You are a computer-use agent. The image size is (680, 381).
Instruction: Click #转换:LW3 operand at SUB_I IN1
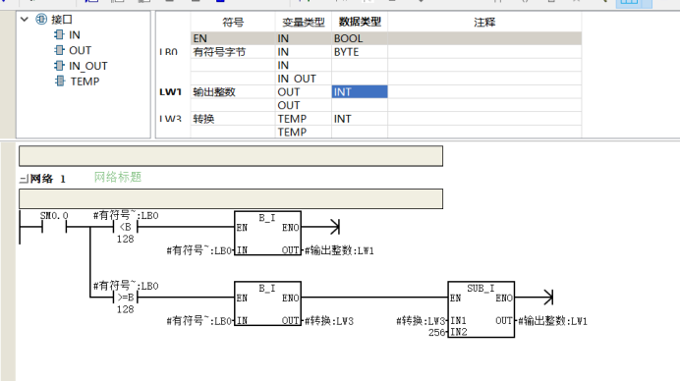(421, 321)
